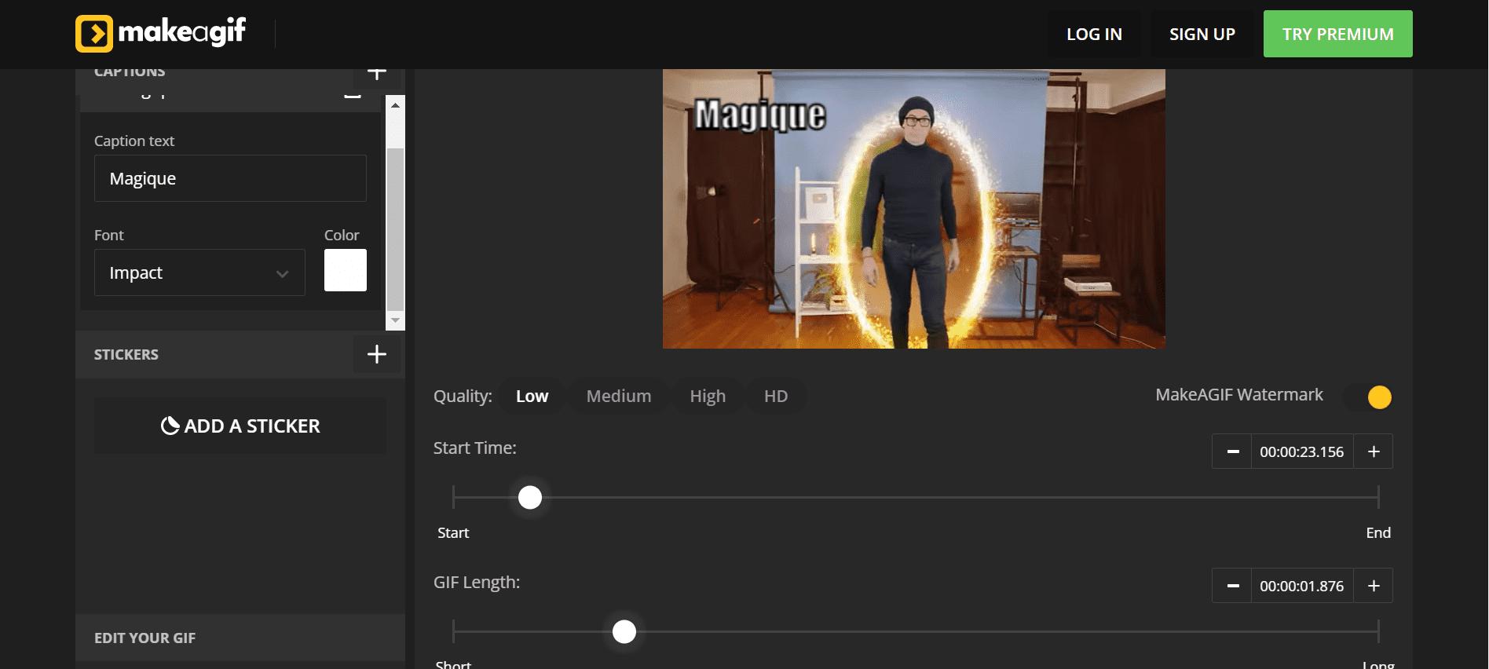Decrease start time with minus button

click(x=1232, y=451)
